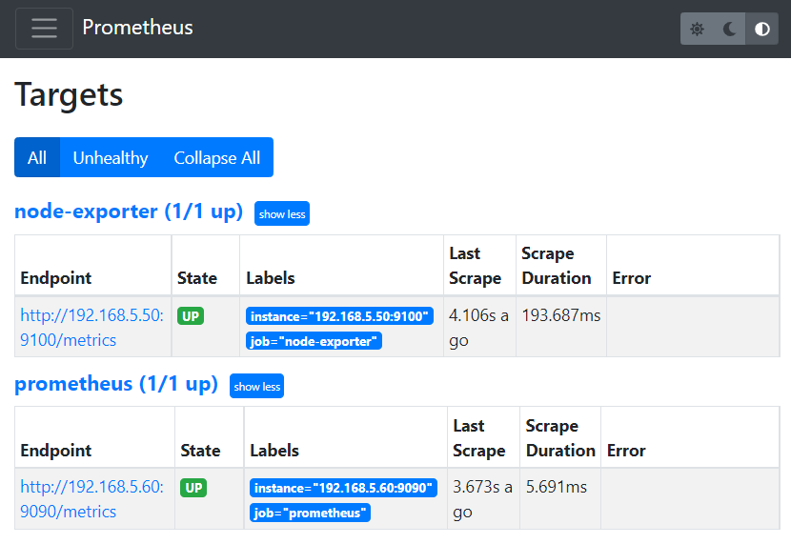Open the hamburger navigation menu
The image size is (791, 544).
(x=44, y=29)
